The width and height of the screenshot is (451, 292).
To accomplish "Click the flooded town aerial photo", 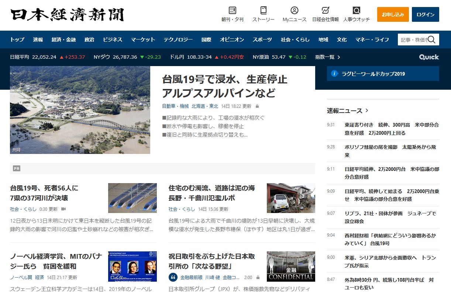I will pyautogui.click(x=80, y=110).
